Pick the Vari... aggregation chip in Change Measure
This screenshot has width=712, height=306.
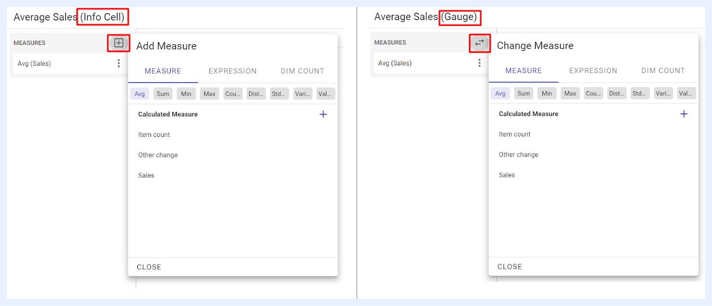tap(663, 93)
